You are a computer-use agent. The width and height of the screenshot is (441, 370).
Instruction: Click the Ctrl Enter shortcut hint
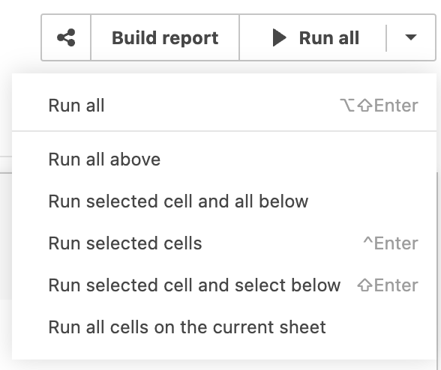(391, 243)
